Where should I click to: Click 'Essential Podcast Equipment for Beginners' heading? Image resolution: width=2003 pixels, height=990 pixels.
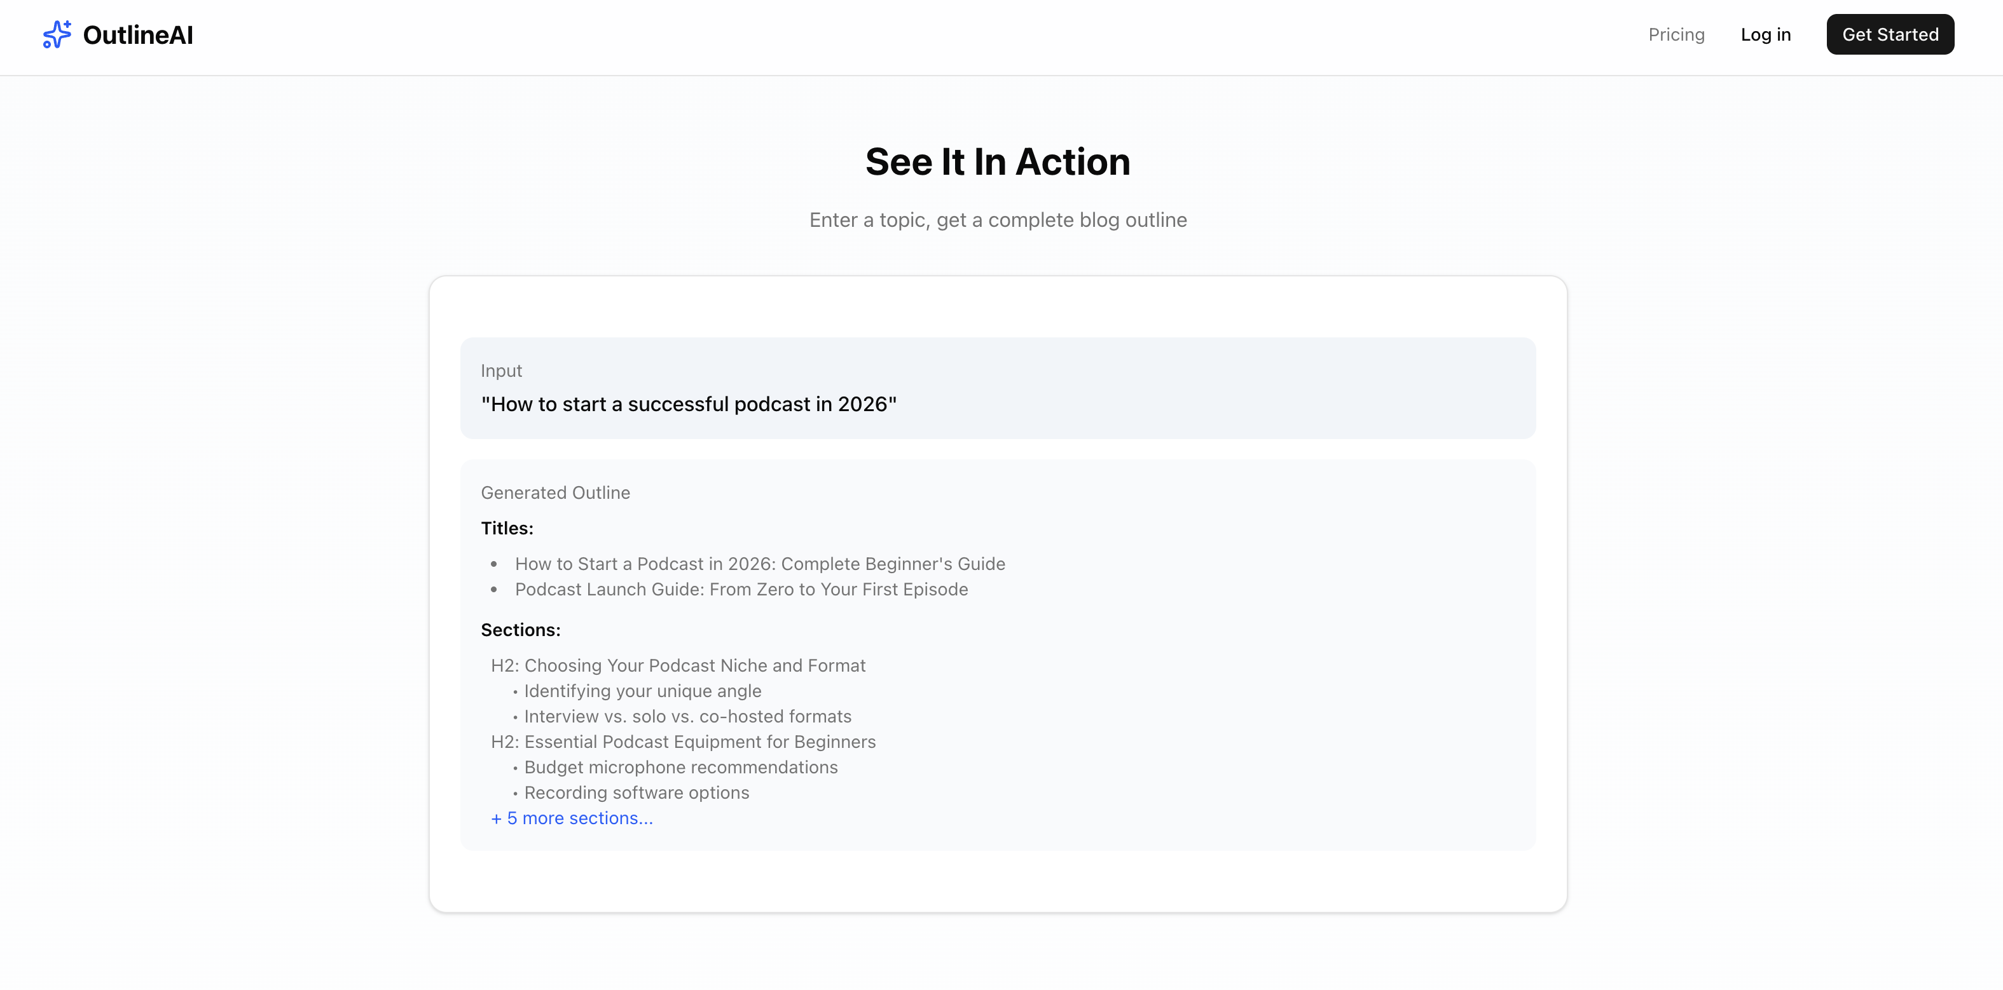click(683, 742)
